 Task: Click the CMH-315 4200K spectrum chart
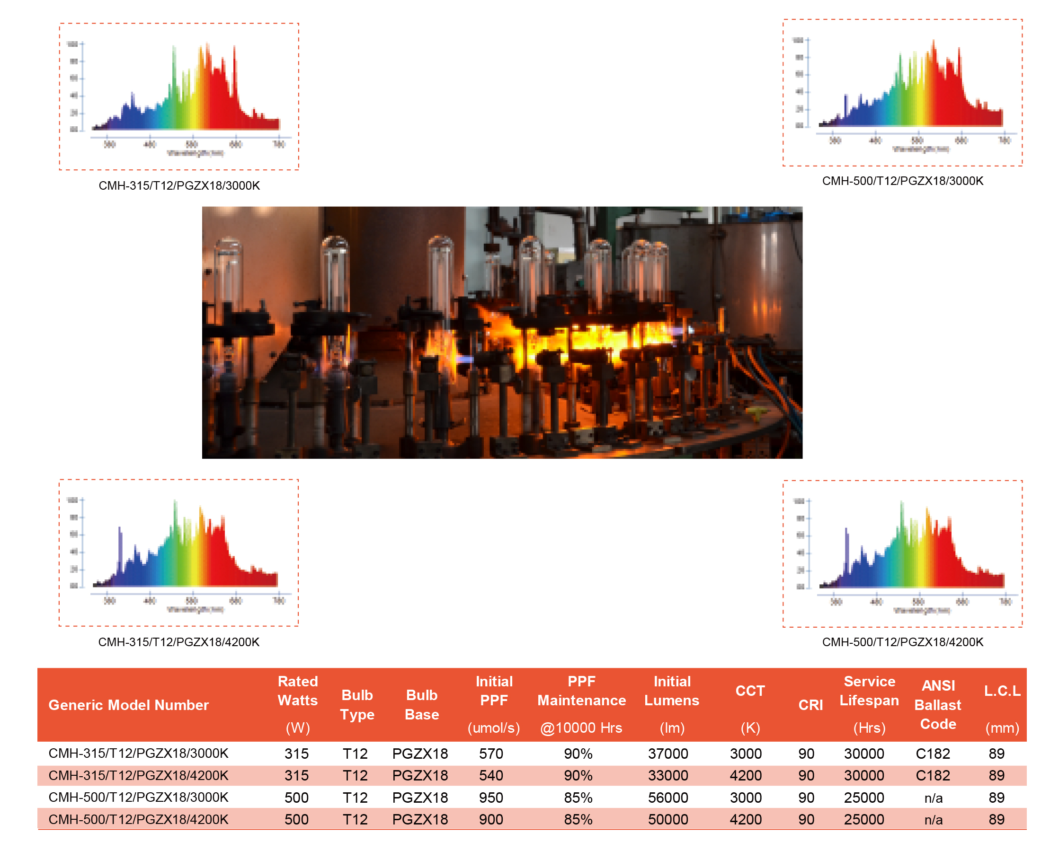click(178, 552)
